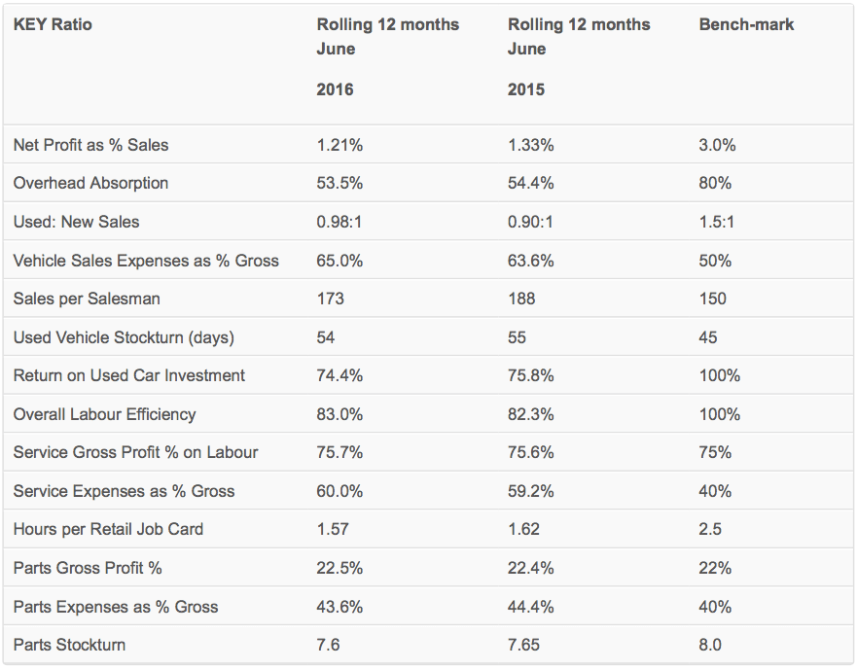Select the Rolling 12 months June 2015 header

point(579,56)
